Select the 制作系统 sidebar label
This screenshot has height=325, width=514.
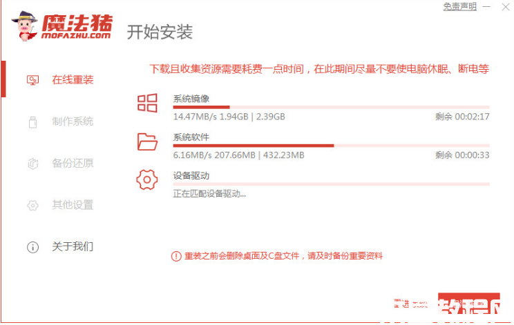point(73,121)
